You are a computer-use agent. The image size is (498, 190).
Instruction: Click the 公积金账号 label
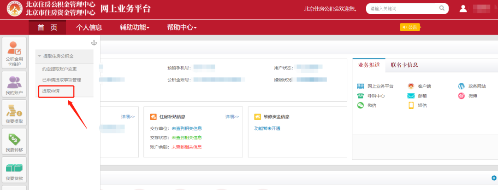179,80
